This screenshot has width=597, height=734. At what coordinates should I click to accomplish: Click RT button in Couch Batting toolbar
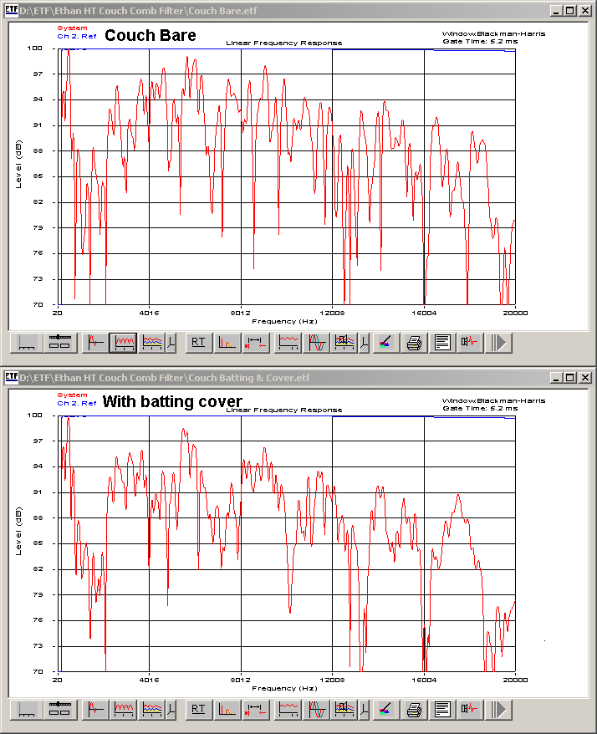[198, 710]
